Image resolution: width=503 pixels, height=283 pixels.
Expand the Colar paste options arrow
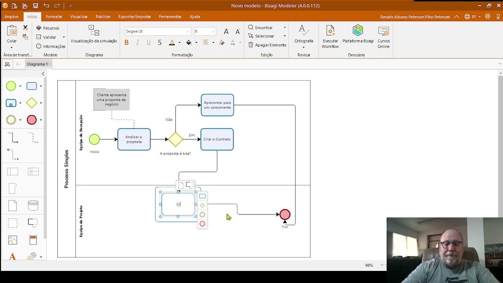click(12, 48)
